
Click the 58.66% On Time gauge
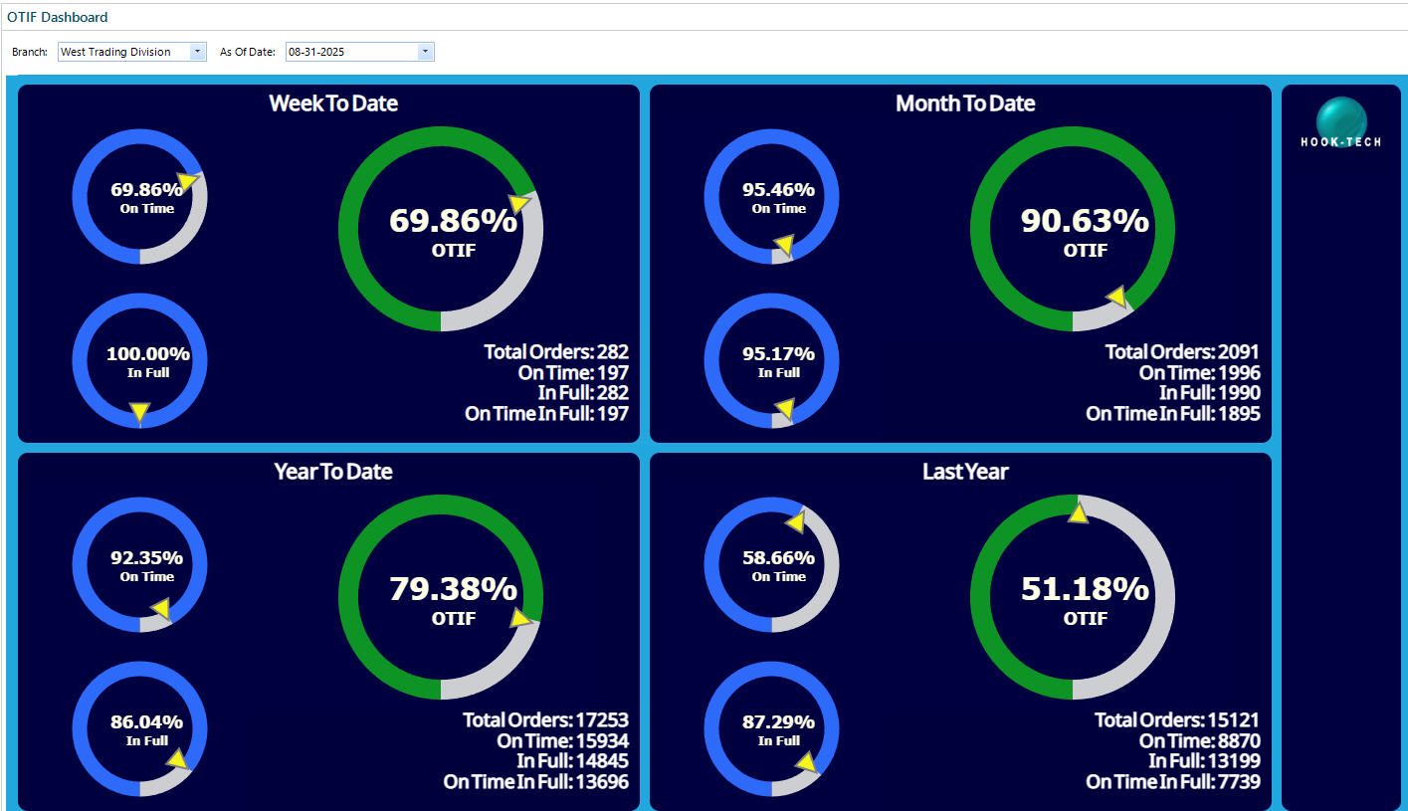pos(772,564)
